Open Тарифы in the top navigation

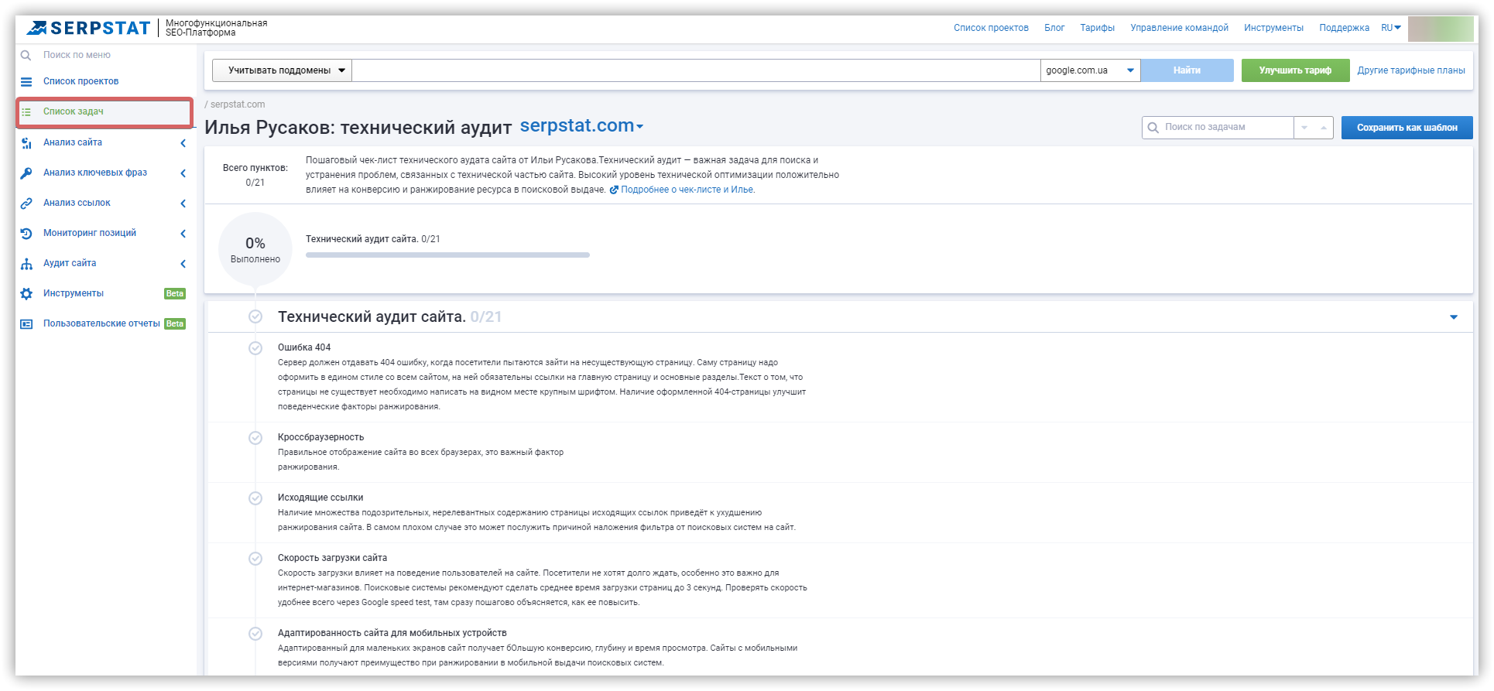pos(1098,28)
